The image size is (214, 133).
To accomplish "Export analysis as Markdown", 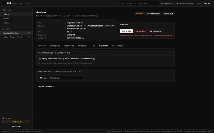I will (x=153, y=14).
